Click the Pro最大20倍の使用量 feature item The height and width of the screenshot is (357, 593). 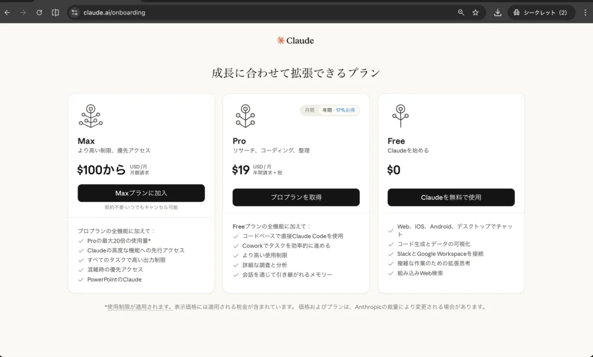120,240
